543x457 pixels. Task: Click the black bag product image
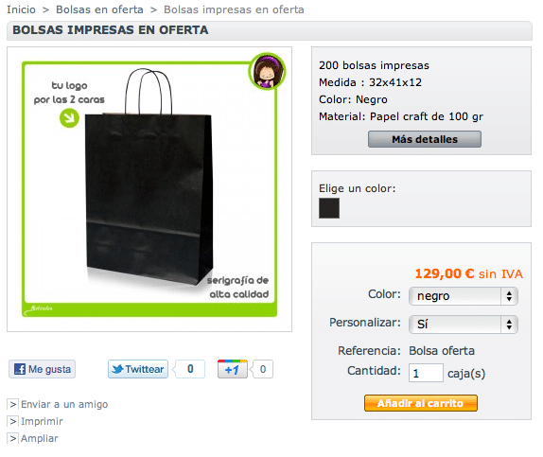[149, 189]
